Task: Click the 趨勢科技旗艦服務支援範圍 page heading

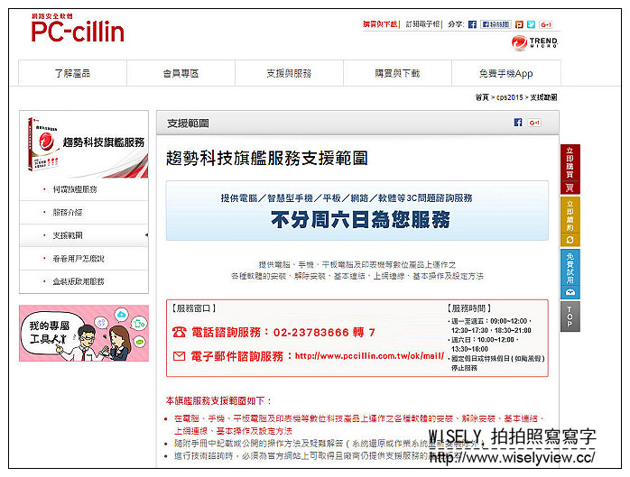Action: click(267, 158)
